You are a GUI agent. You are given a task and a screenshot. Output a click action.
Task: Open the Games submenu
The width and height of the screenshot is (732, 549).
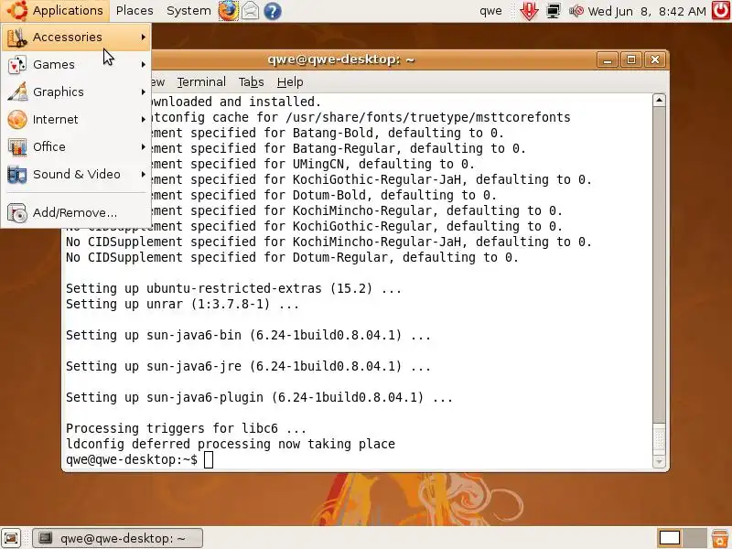coord(76,64)
